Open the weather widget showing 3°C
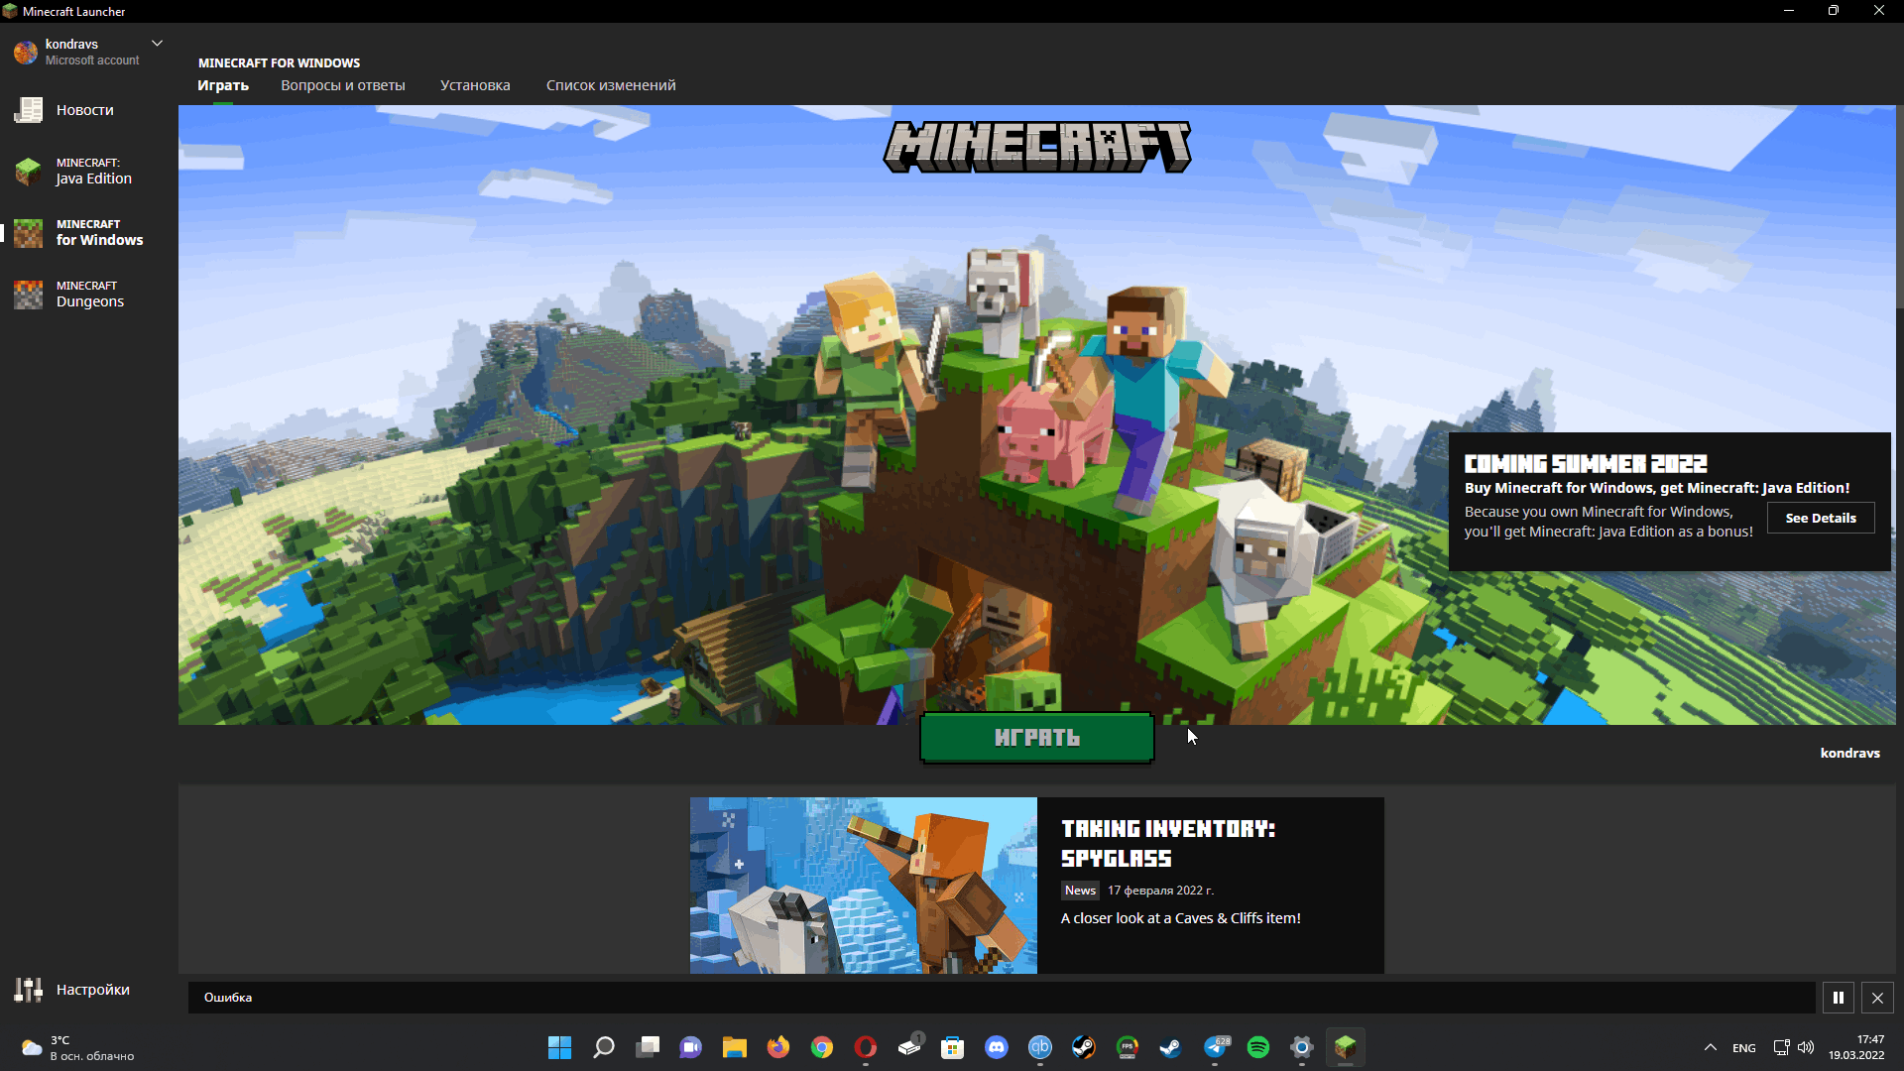The width and height of the screenshot is (1904, 1071). click(77, 1048)
